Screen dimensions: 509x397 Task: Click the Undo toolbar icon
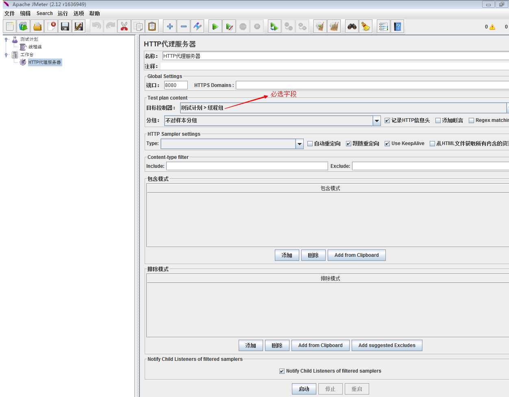point(97,26)
